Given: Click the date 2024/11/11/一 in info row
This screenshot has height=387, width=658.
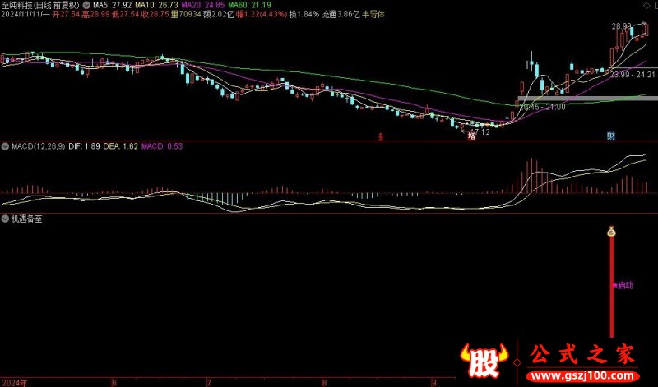Looking at the screenshot, I should 25,15.
